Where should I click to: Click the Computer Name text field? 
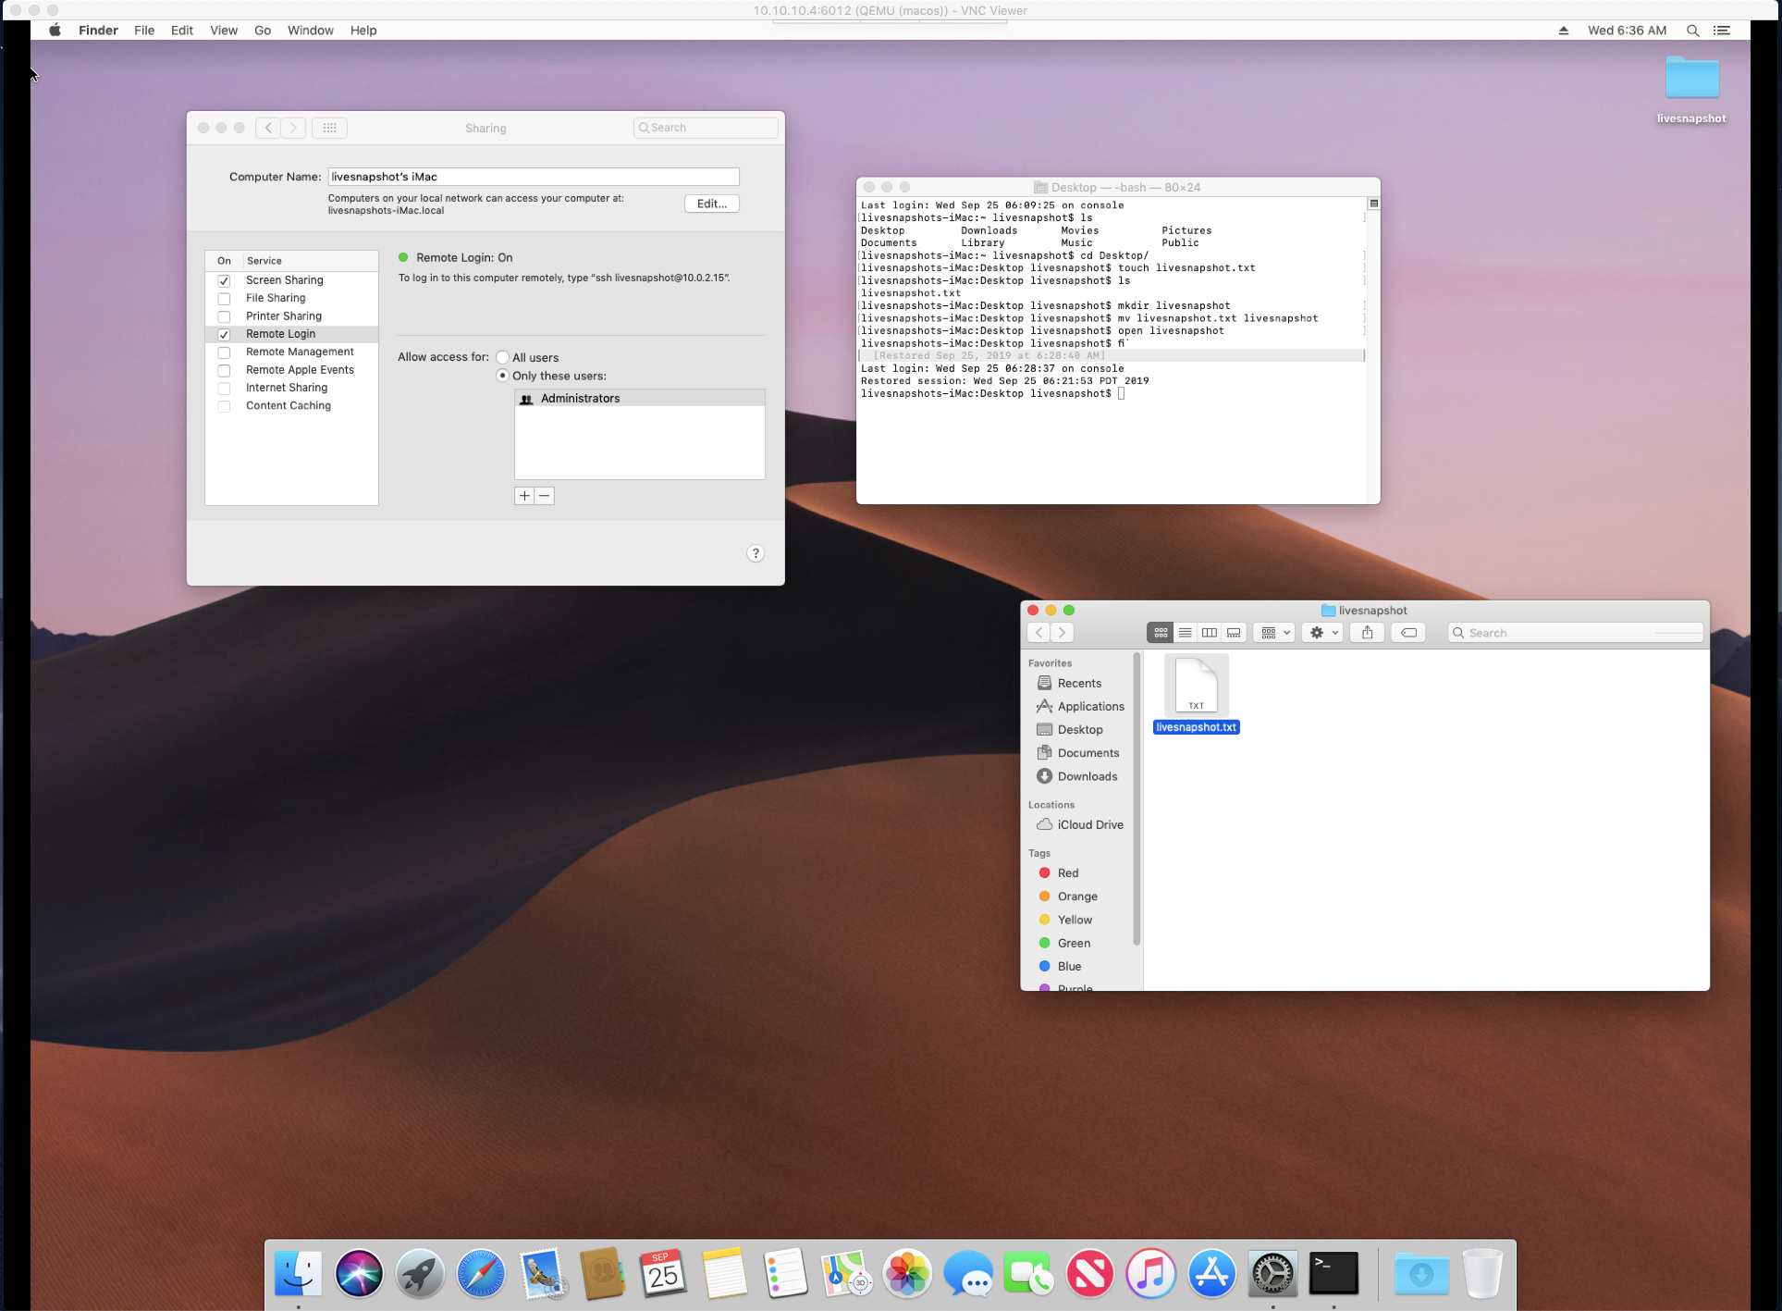coord(533,177)
